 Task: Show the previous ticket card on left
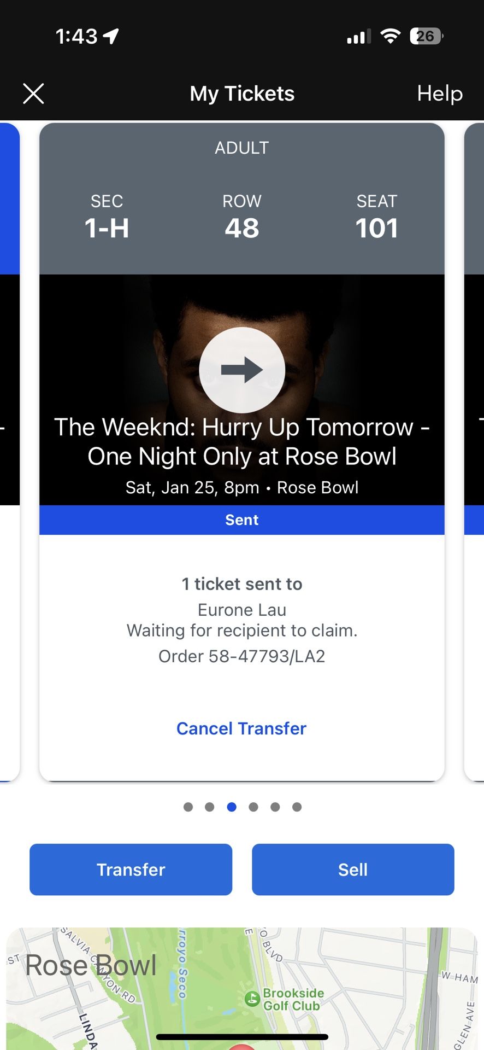(x=9, y=448)
